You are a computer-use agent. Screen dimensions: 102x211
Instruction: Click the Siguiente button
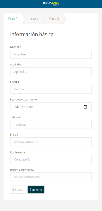pos(36,189)
